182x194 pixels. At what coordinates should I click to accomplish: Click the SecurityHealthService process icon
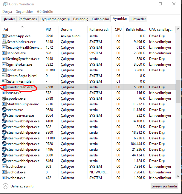pos(4,47)
